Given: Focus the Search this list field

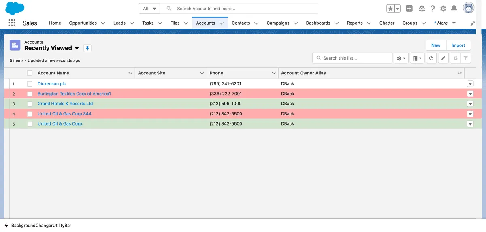Looking at the screenshot, I should click(352, 58).
